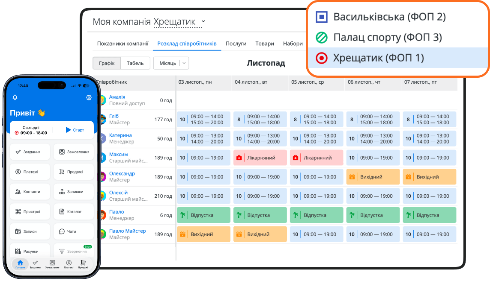Switch schedule view to Табель
This screenshot has height=281, width=490.
click(x=135, y=63)
